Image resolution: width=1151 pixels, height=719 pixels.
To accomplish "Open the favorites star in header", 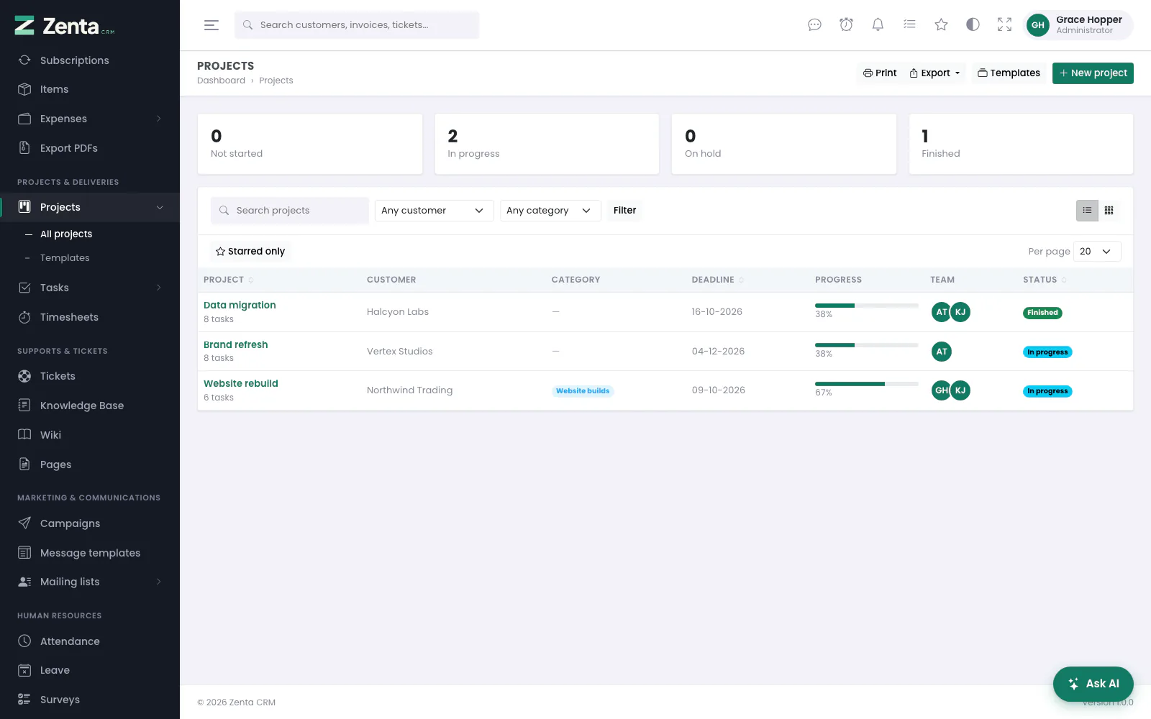I will (941, 25).
